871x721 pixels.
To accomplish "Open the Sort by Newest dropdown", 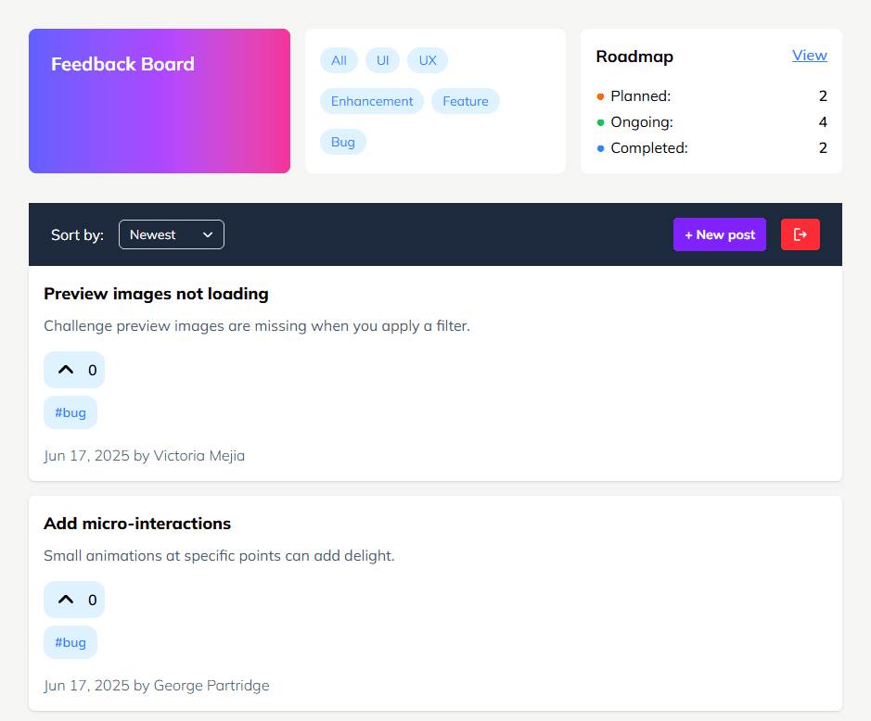I will pos(171,234).
